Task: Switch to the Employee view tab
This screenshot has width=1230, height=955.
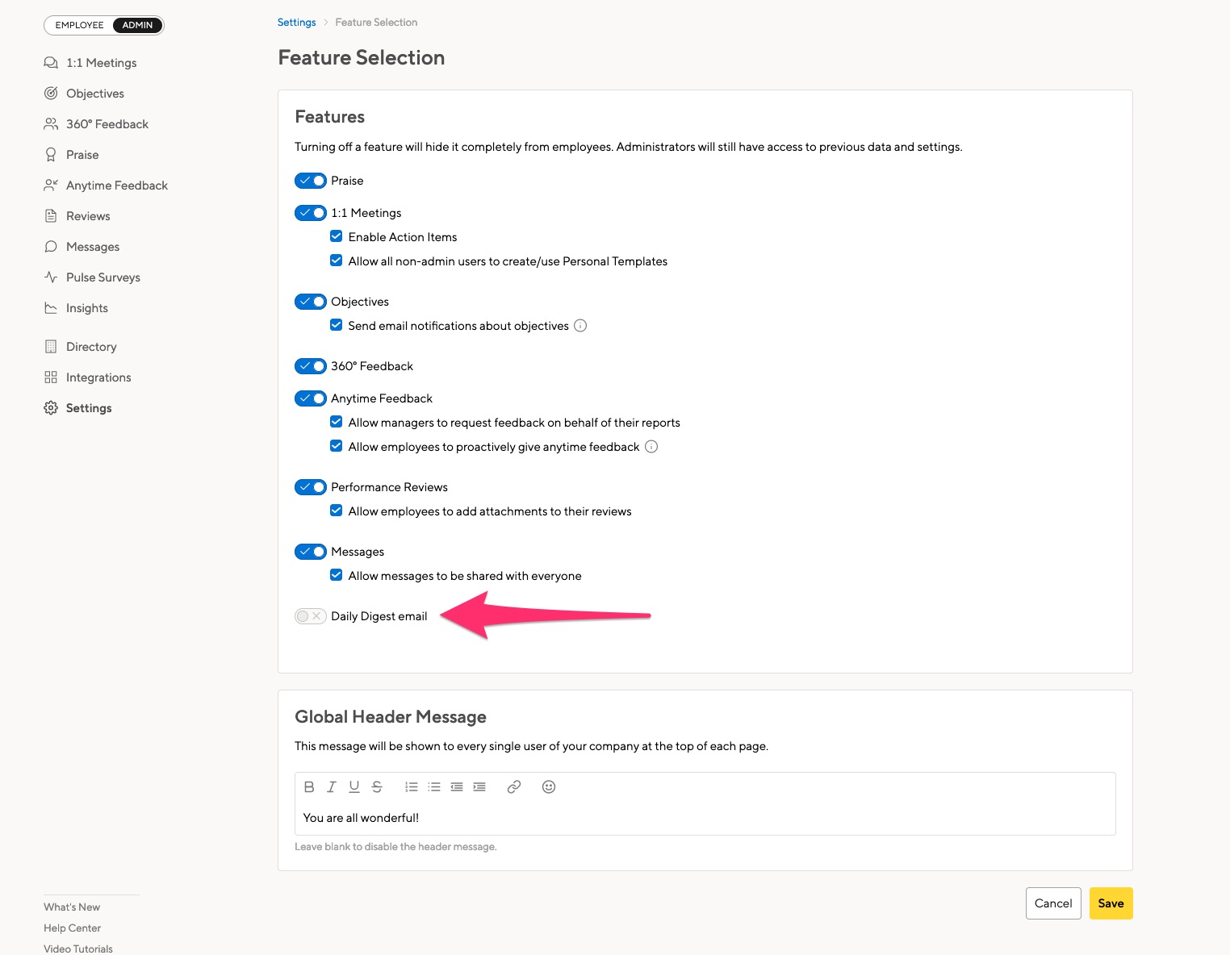Action: tap(78, 25)
